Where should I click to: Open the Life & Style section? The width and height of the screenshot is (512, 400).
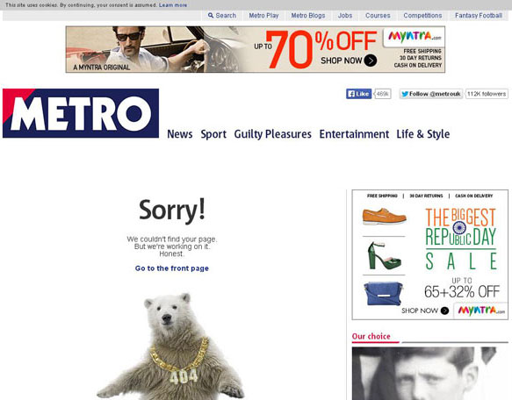point(422,134)
